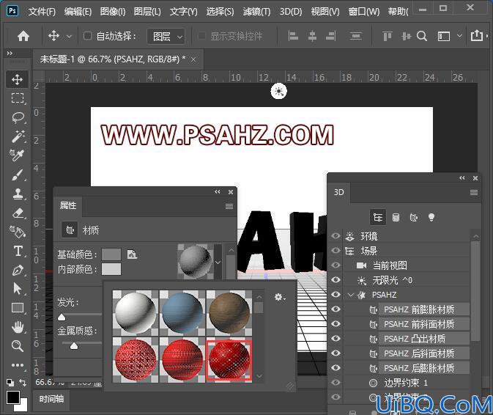Open the 3D(D) menu

(291, 12)
